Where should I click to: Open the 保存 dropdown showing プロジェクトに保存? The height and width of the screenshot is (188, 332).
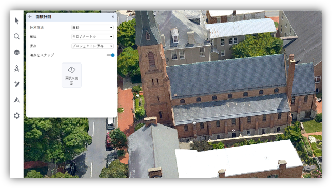point(92,46)
